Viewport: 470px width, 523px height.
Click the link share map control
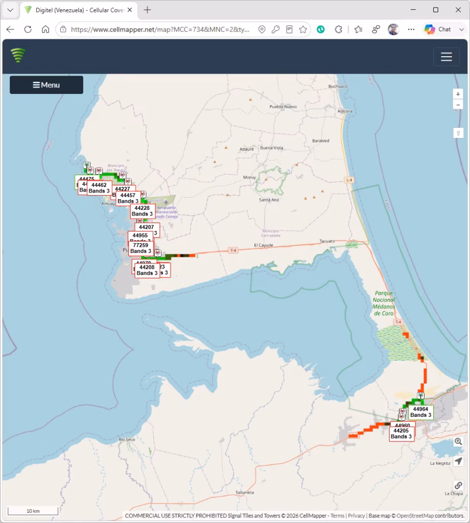click(458, 485)
